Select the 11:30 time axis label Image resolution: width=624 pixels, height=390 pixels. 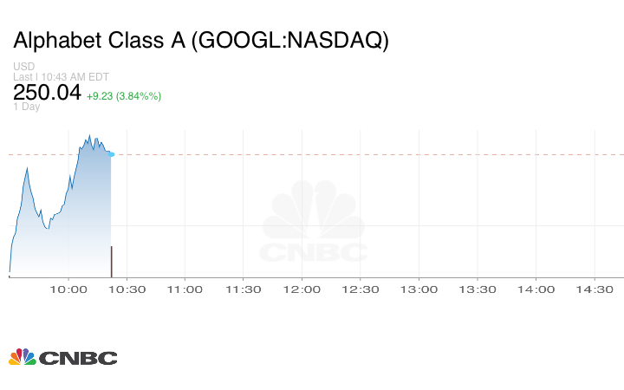coord(244,289)
